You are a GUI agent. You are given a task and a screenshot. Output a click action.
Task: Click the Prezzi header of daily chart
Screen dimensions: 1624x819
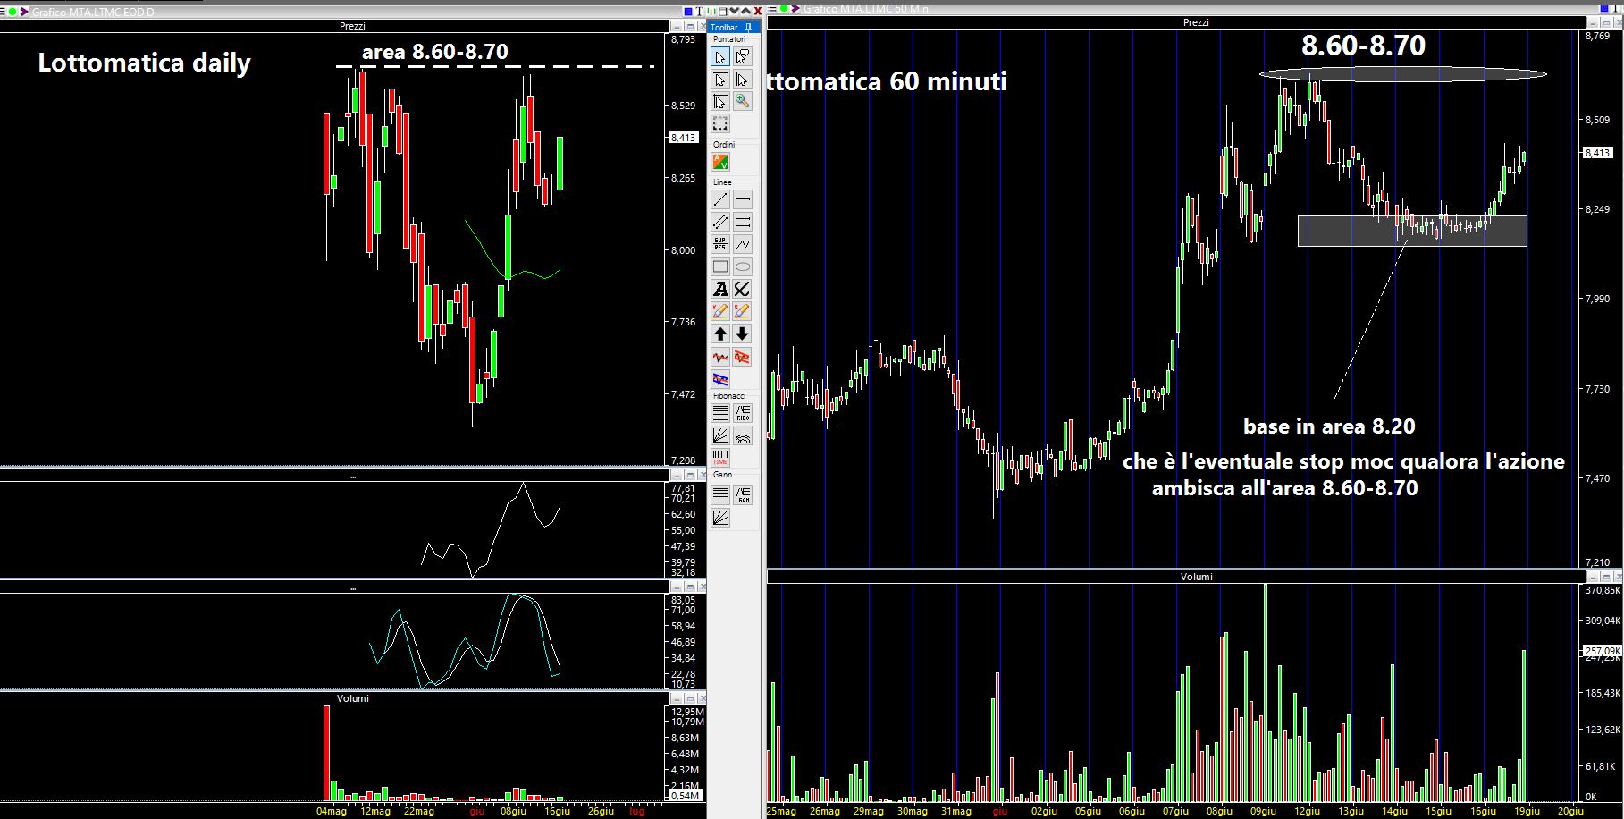point(352,26)
